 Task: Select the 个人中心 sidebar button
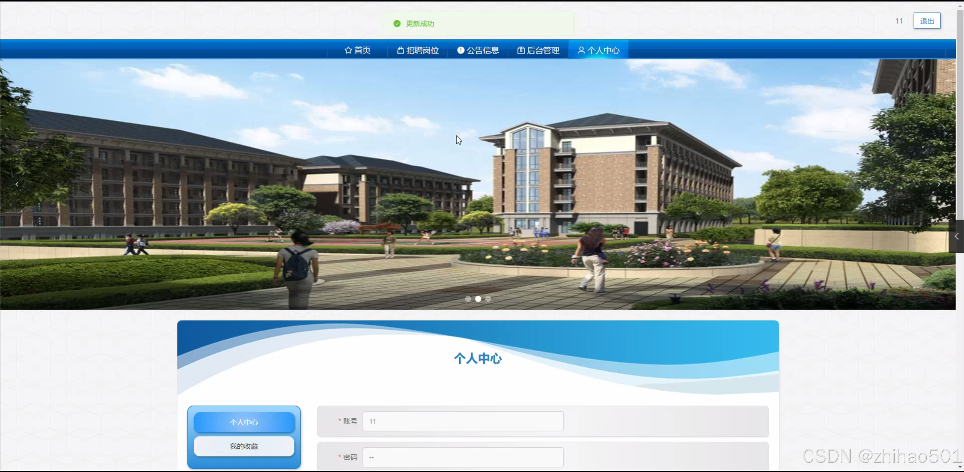(244, 422)
